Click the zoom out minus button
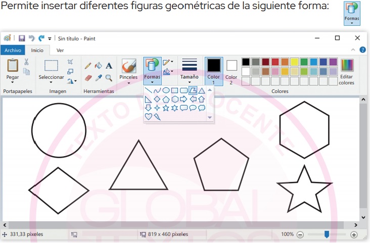370x243 pixels. (300, 234)
